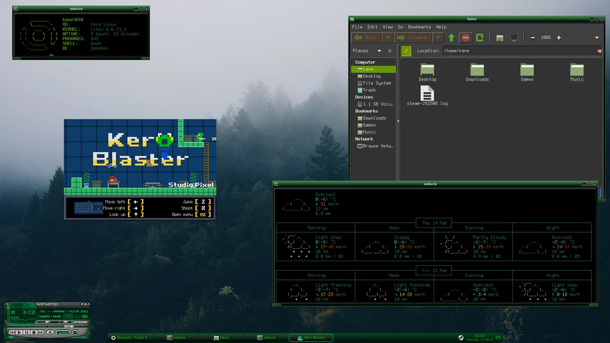The height and width of the screenshot is (343, 610).
Task: Click the red stop navigation icon
Action: pyautogui.click(x=465, y=37)
